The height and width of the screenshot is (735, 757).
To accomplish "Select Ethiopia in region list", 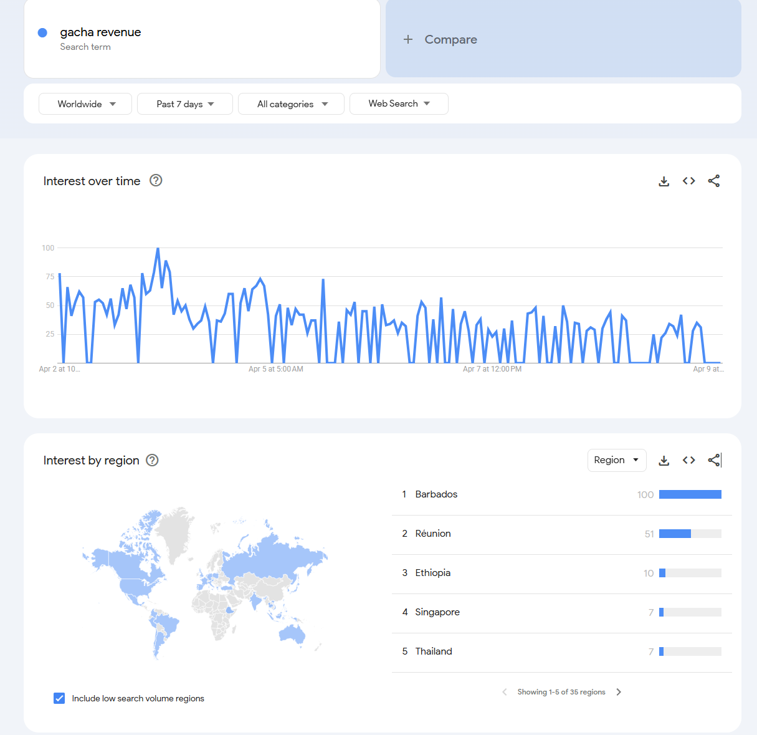I will (x=561, y=573).
